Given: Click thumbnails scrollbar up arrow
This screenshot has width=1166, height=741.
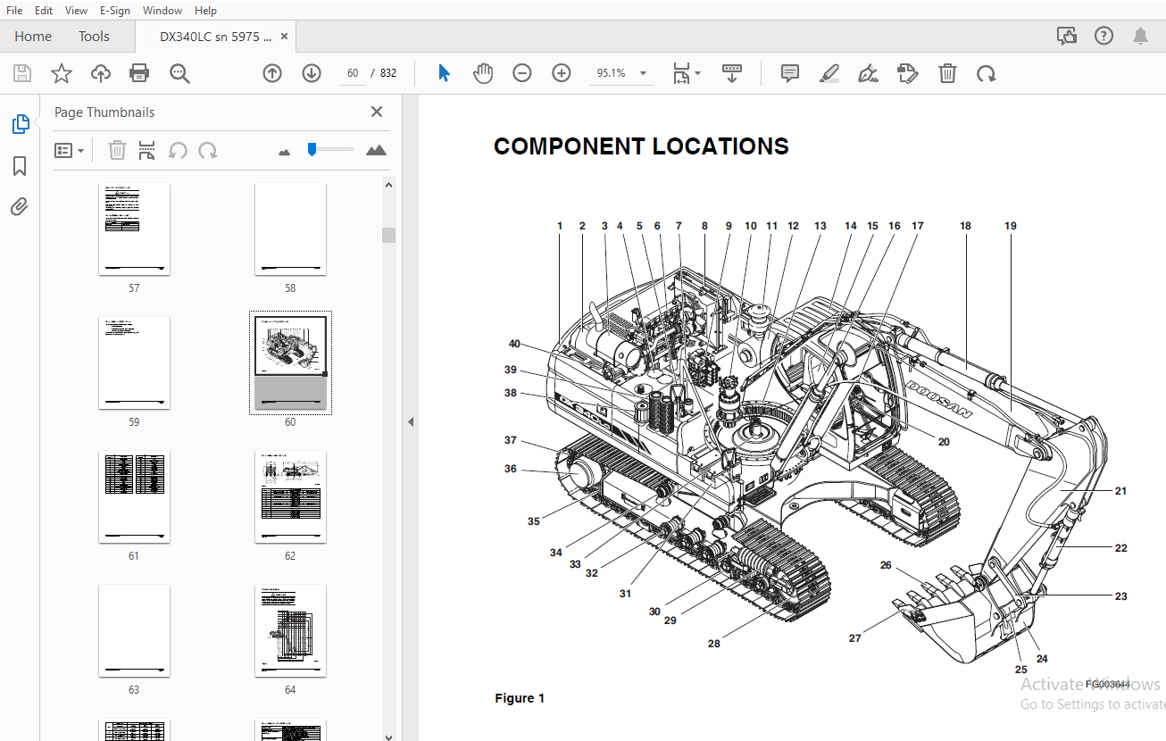Looking at the screenshot, I should (388, 185).
